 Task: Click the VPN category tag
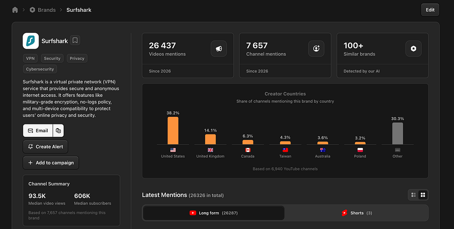click(x=30, y=58)
